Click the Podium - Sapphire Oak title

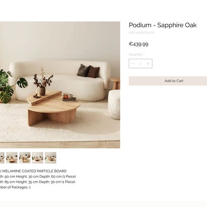click(x=163, y=25)
